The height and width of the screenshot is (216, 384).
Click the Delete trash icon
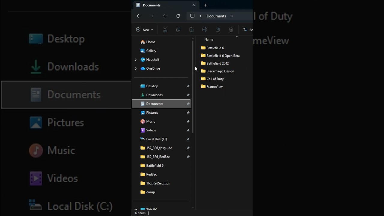[231, 30]
